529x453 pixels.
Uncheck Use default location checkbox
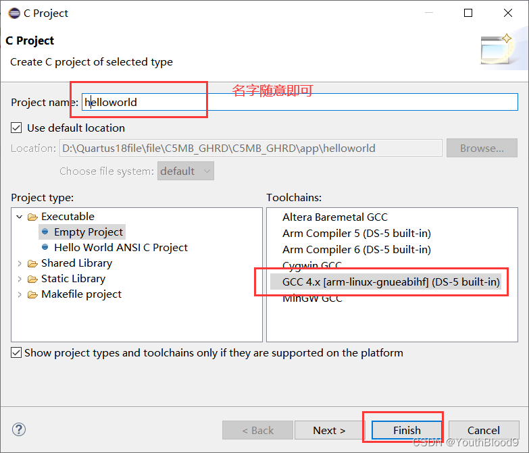point(17,128)
